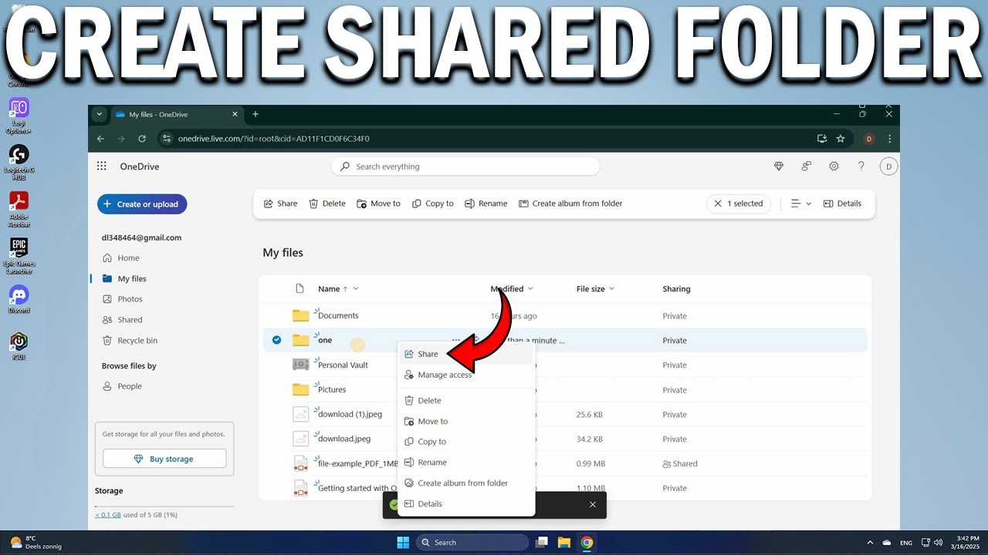Bookmark this page with the star
Viewport: 988px width, 555px height.
pos(841,139)
